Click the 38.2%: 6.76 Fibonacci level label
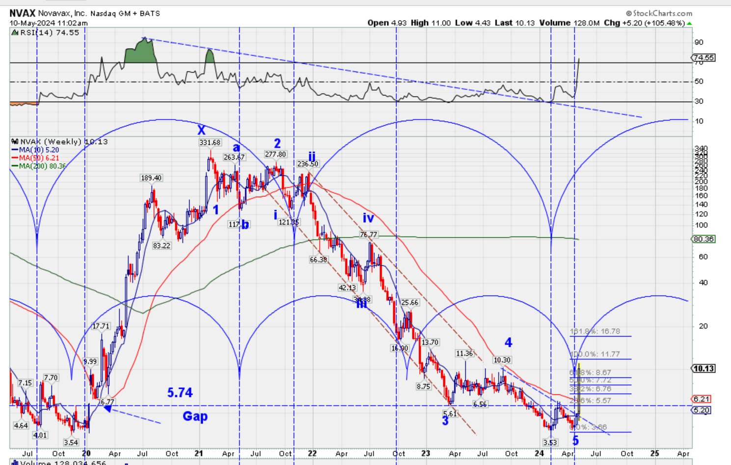 [591, 389]
